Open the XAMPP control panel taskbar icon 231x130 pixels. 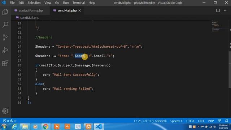tap(88, 127)
